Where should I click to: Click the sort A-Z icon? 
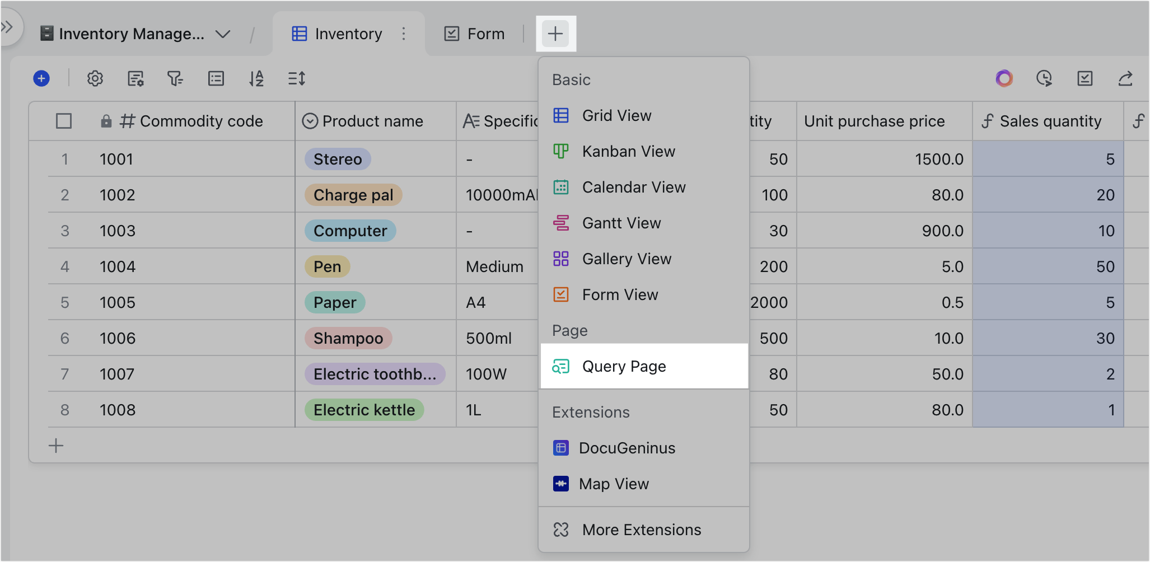click(x=256, y=78)
